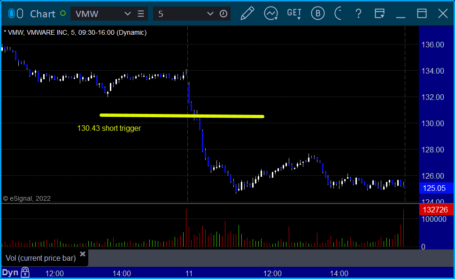Open the time template clock icon
This screenshot has height=279, width=455.
[x=224, y=14]
